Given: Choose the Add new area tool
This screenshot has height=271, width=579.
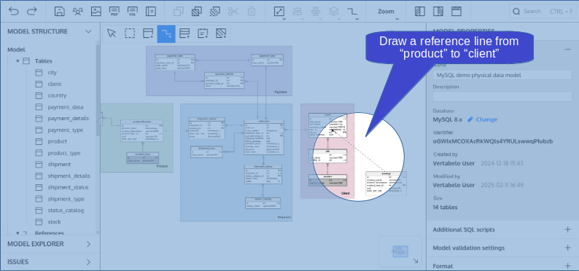Looking at the screenshot, I should tap(221, 34).
